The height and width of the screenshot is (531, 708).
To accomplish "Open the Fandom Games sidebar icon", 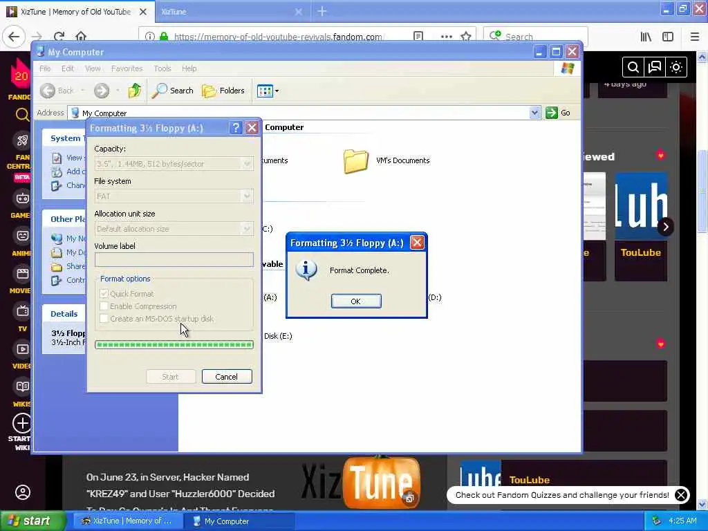I will [x=22, y=198].
